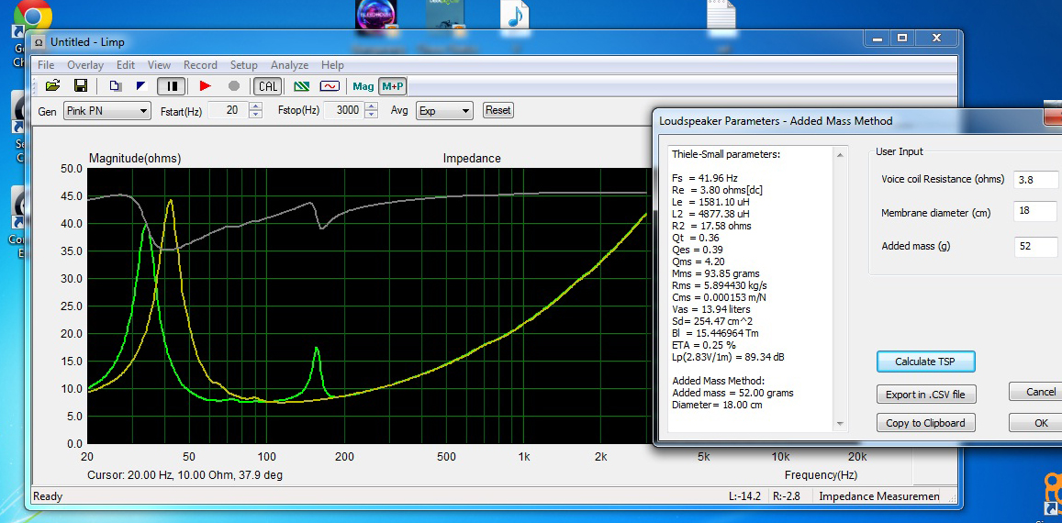Image resolution: width=1062 pixels, height=523 pixels.
Task: Click the Added mass input field
Action: (1035, 246)
